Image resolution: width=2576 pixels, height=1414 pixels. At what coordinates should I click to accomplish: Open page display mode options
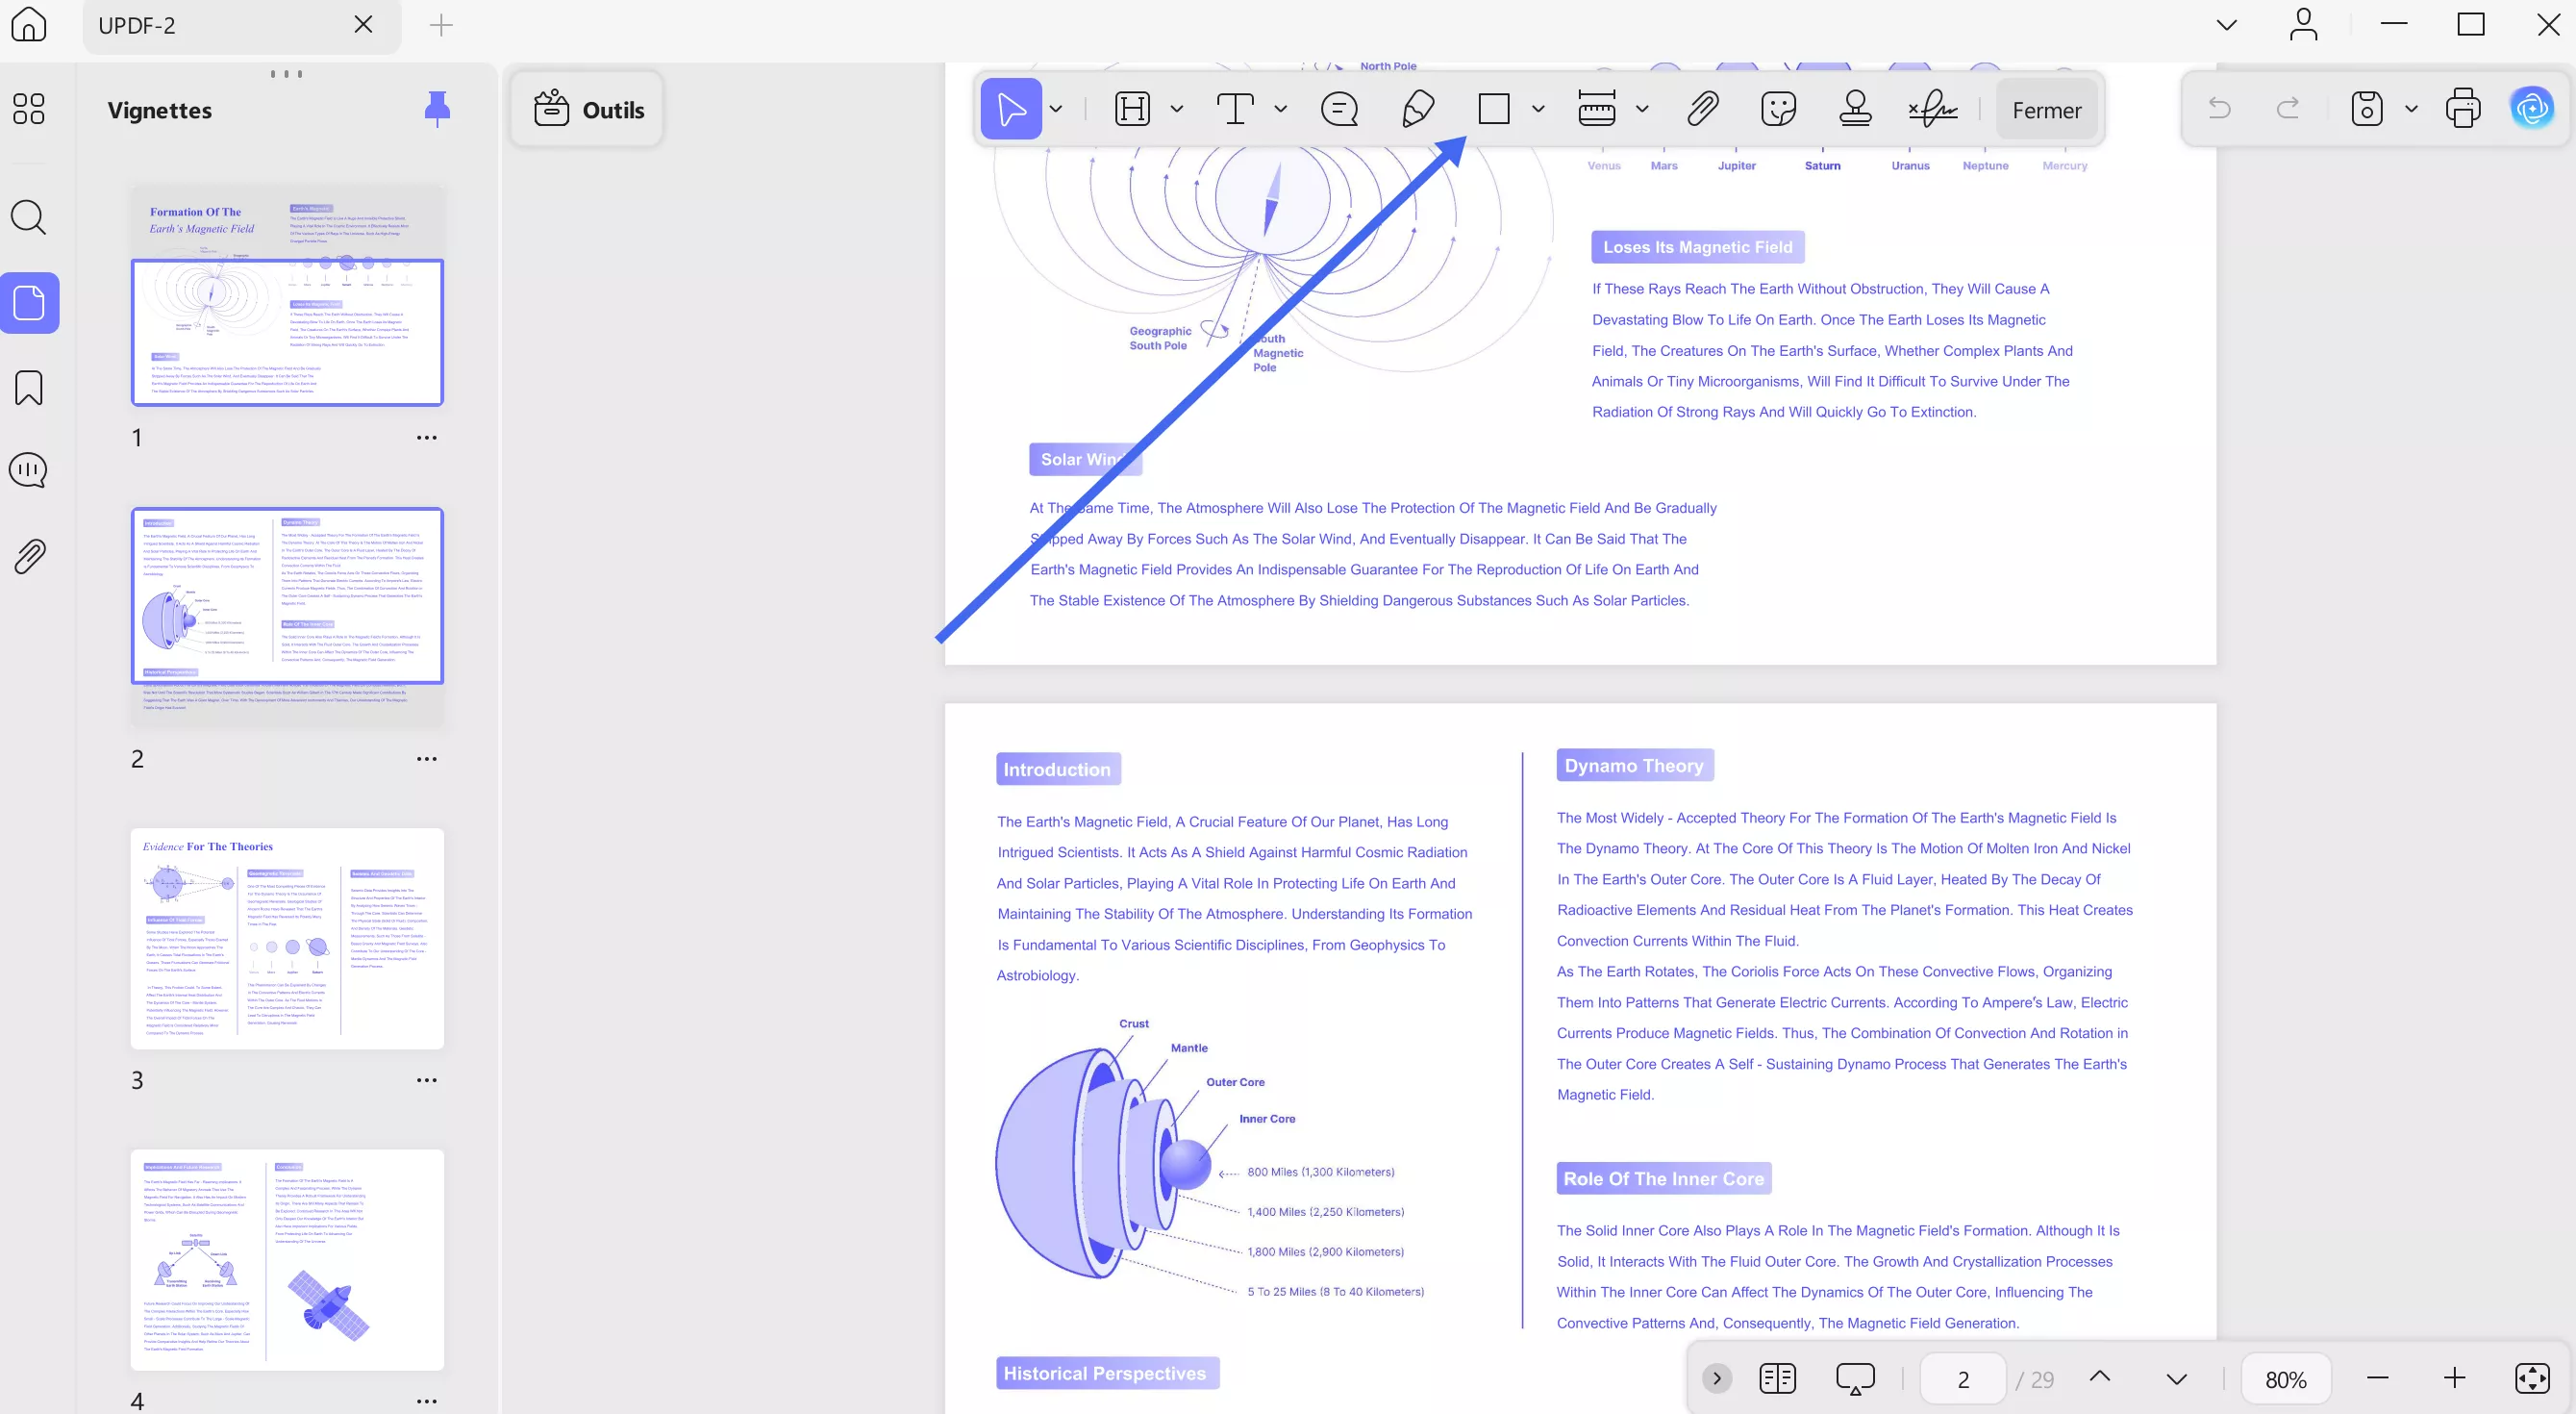pos(1778,1378)
